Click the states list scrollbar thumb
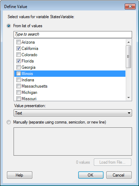This screenshot has width=139, height=186. point(129,57)
